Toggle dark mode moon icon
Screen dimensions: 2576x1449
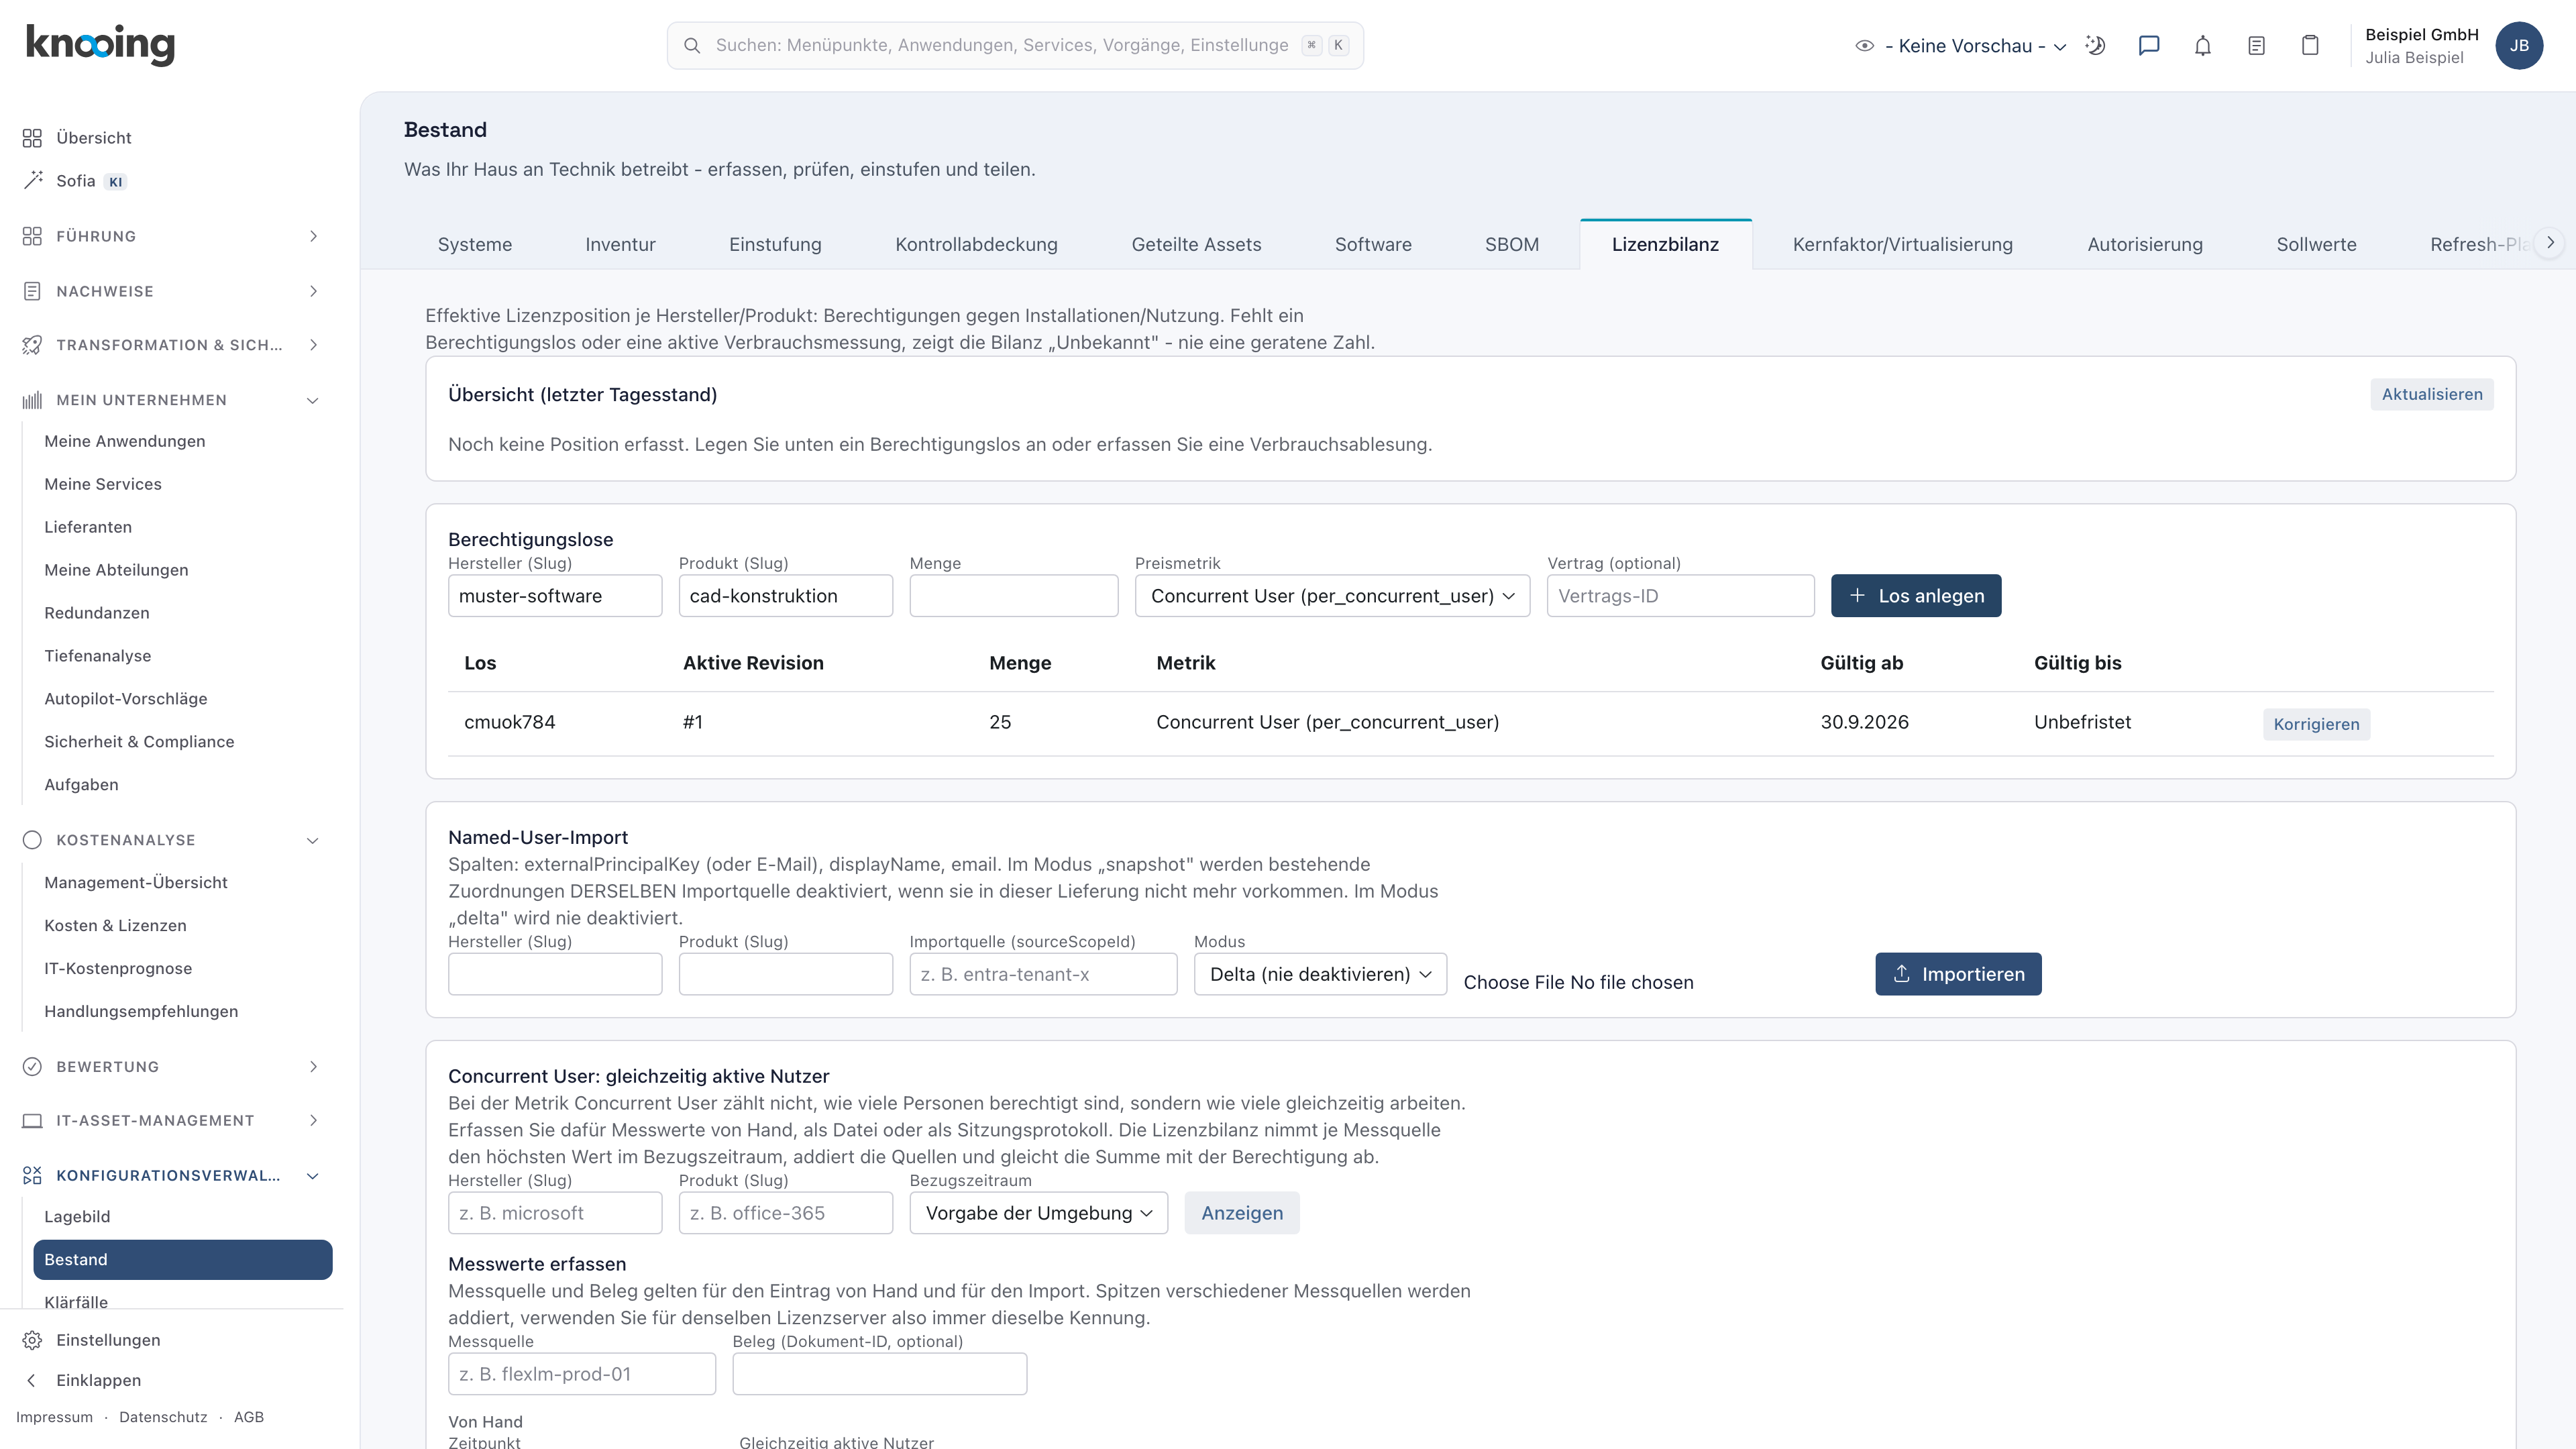pos(2095,45)
